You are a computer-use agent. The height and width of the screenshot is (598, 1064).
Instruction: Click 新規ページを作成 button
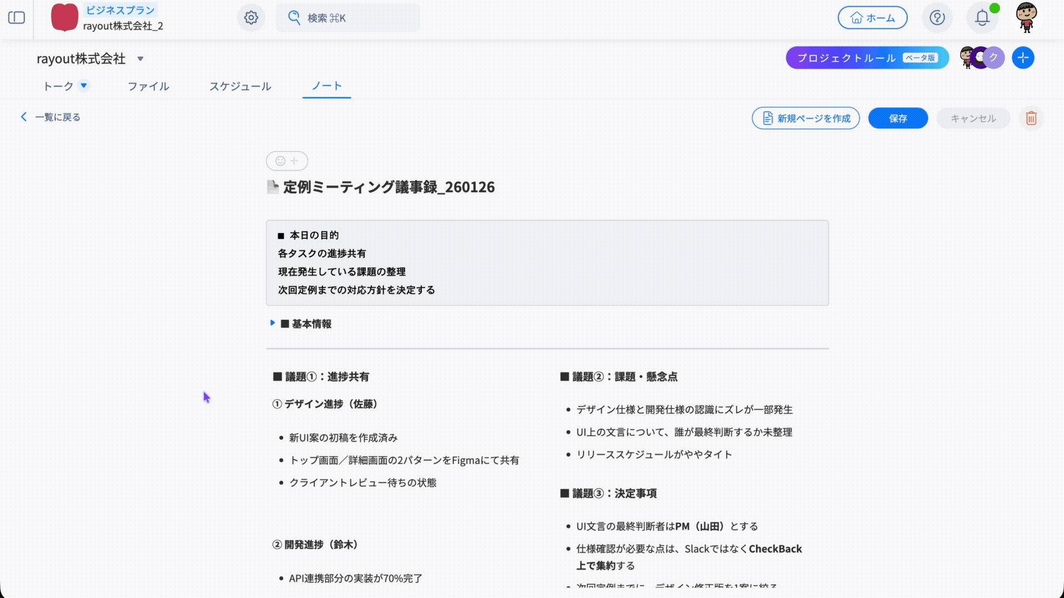805,118
